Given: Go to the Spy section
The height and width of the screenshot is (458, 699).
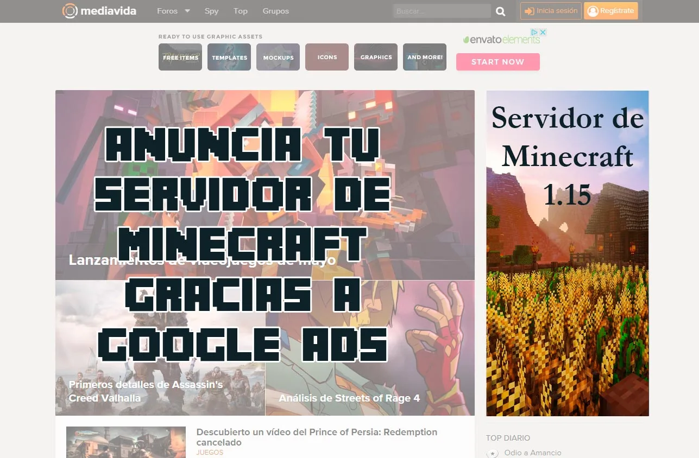Looking at the screenshot, I should (212, 11).
